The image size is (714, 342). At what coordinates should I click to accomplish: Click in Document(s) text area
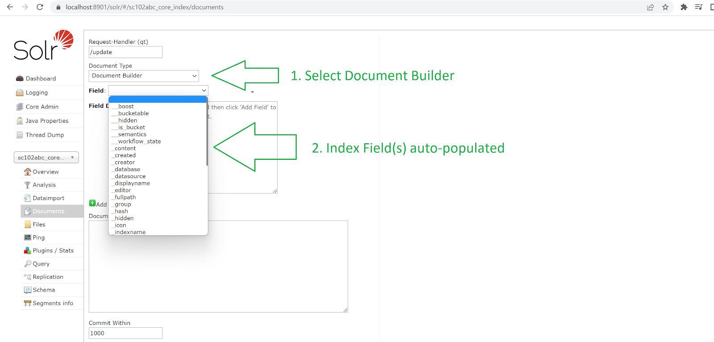tap(218, 267)
